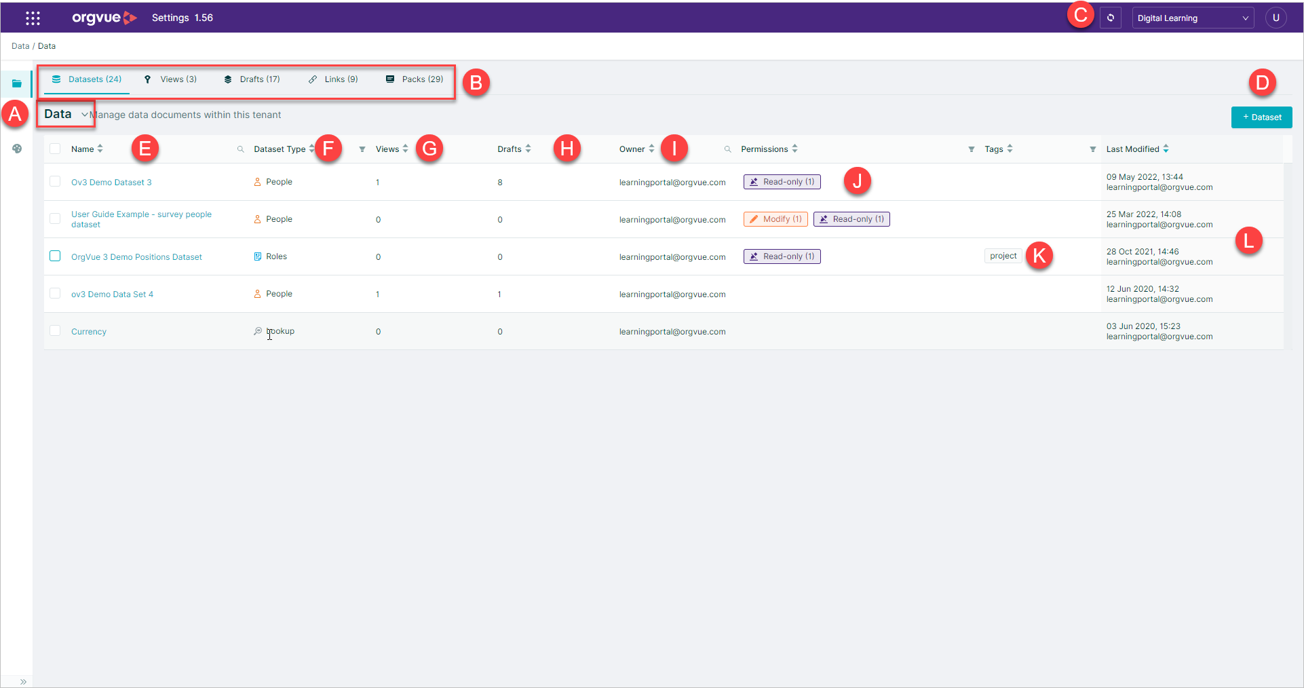Click Lookup icon in Currency row
Viewport: 1304px width, 688px height.
[x=258, y=331]
